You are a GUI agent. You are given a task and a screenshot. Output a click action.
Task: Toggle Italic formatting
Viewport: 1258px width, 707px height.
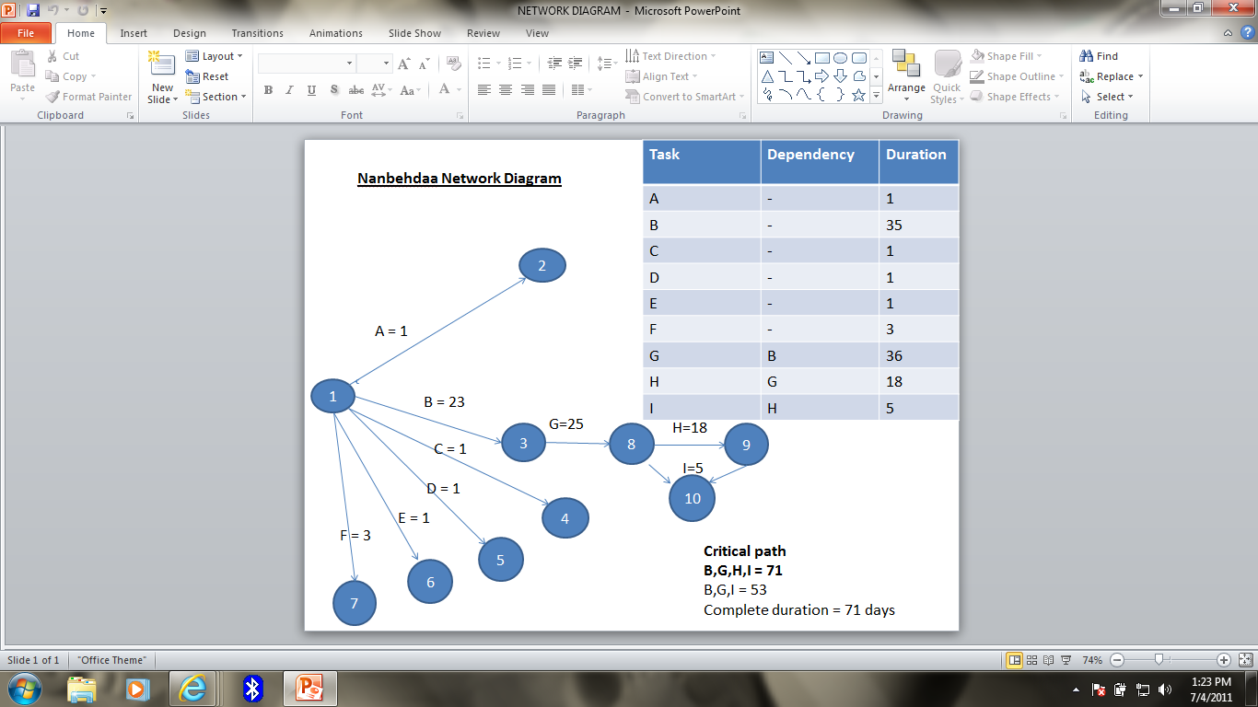(x=289, y=90)
